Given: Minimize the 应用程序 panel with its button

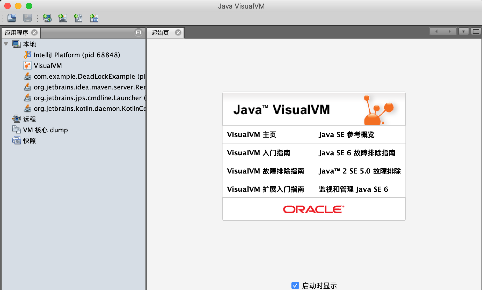Looking at the screenshot, I should click(138, 33).
